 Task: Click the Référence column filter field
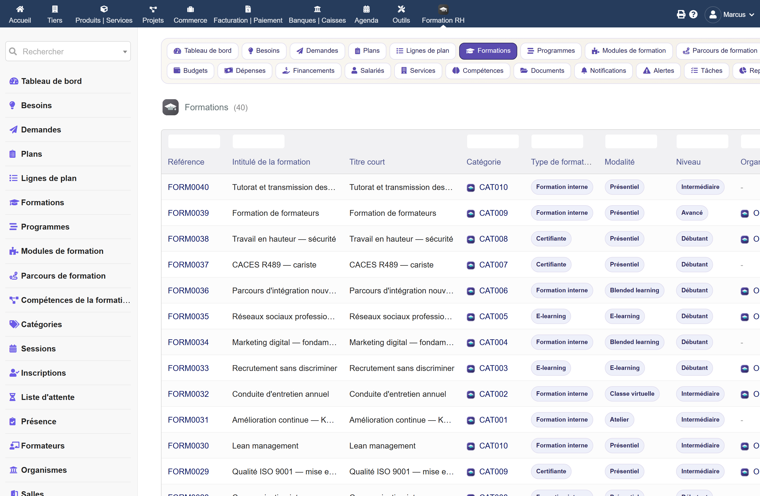(194, 141)
